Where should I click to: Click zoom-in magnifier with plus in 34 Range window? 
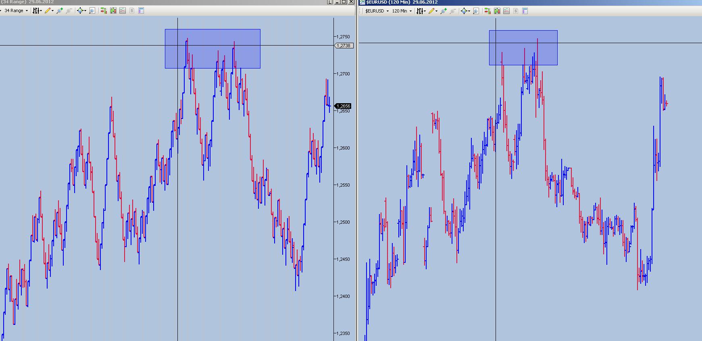click(x=60, y=11)
